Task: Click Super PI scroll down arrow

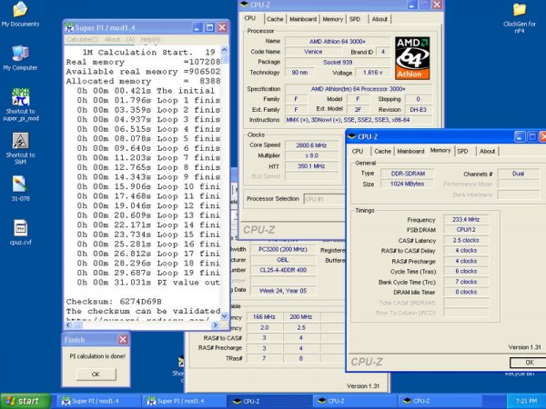Action: click(x=225, y=316)
